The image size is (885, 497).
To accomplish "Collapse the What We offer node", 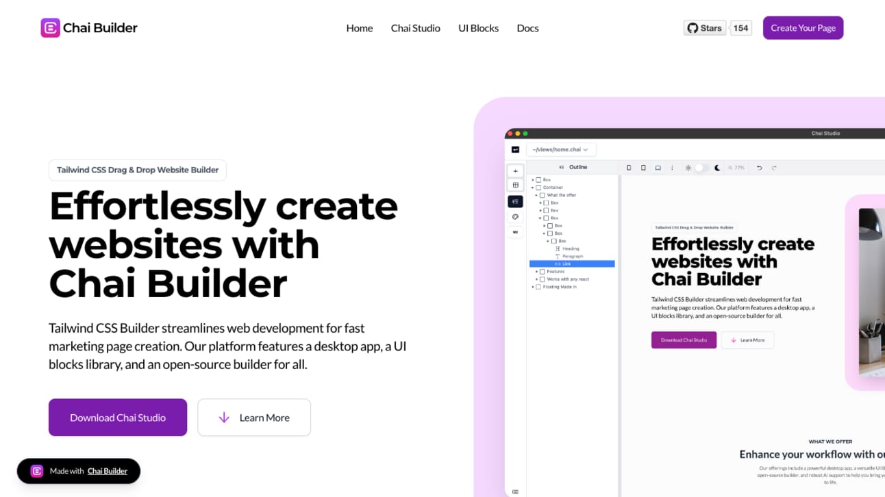I will pos(536,195).
